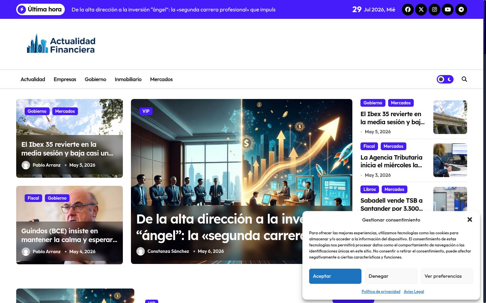The width and height of the screenshot is (486, 303).
Task: Click Constanza Sánchez's avatar icon
Action: tap(140, 251)
